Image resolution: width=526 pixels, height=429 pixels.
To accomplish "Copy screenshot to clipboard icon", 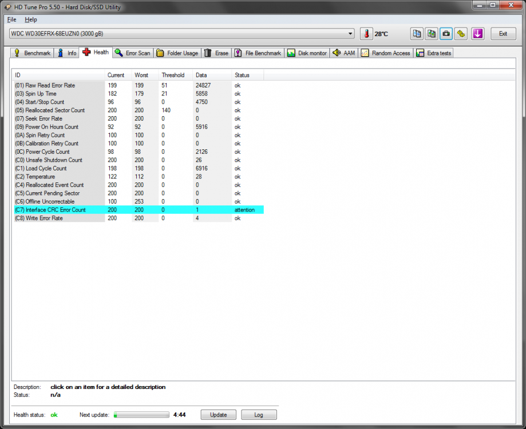I will click(432, 34).
